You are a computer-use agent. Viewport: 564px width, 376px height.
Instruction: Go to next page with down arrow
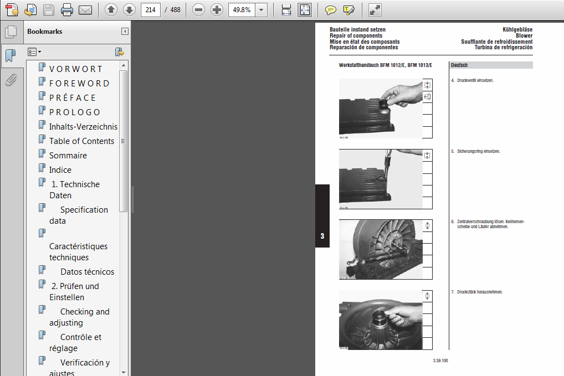pyautogui.click(x=129, y=10)
